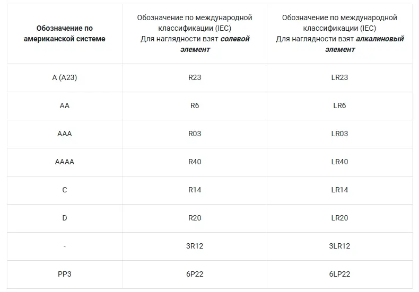
Task: Select the PP3 battery cell
Action: point(64,274)
